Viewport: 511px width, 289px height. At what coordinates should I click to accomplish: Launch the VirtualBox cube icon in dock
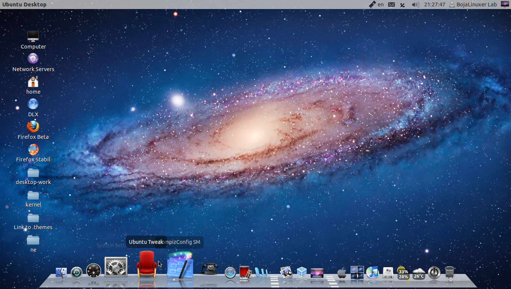(x=302, y=272)
